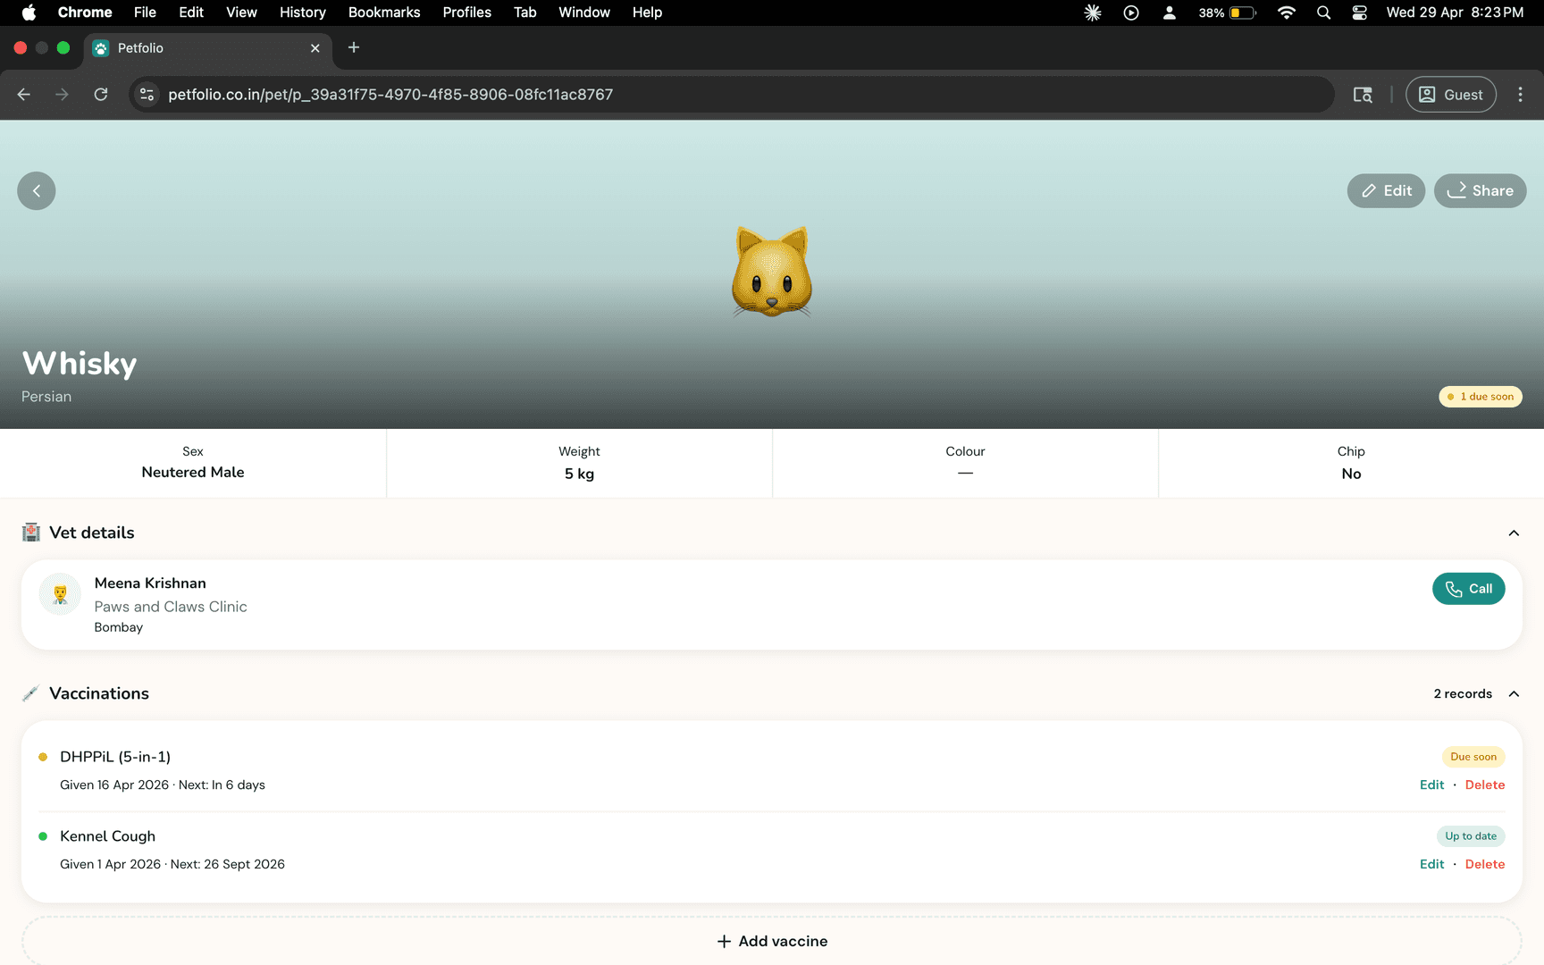Open the Edit menu in menu bar

click(191, 13)
